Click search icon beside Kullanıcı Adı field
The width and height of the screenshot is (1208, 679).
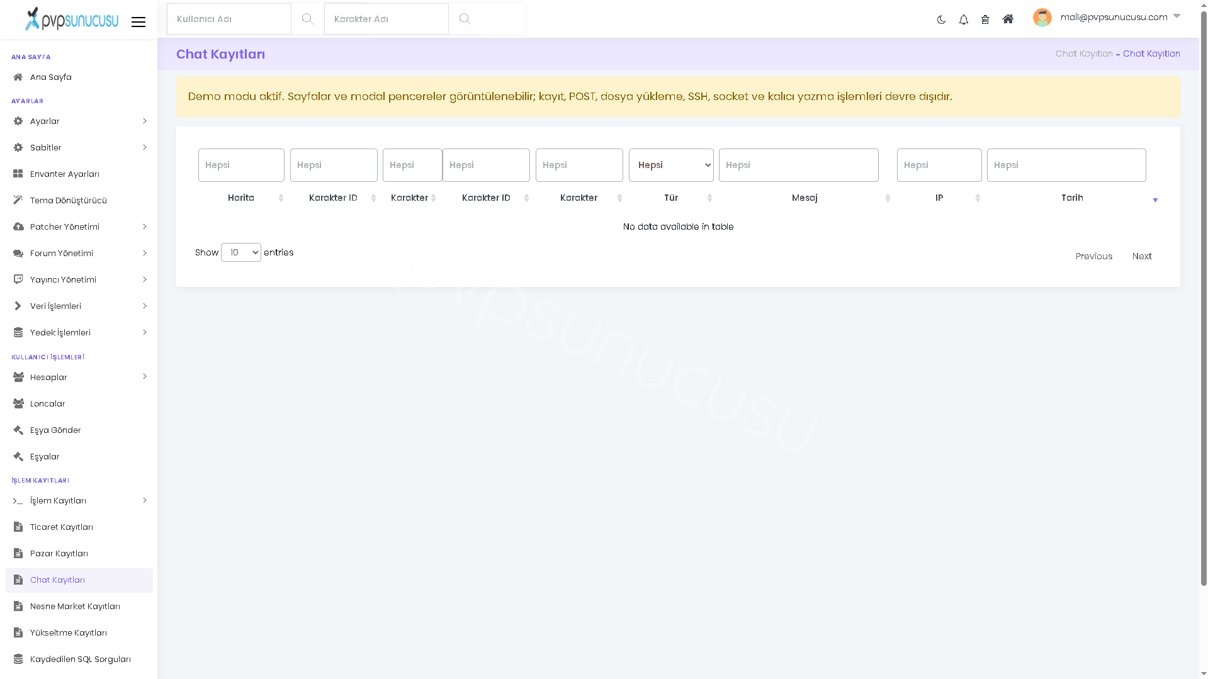308,19
